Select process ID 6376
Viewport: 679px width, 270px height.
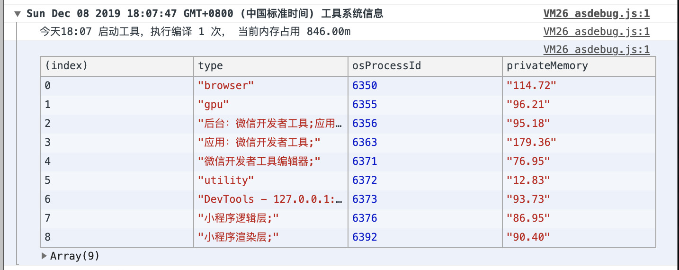click(365, 218)
